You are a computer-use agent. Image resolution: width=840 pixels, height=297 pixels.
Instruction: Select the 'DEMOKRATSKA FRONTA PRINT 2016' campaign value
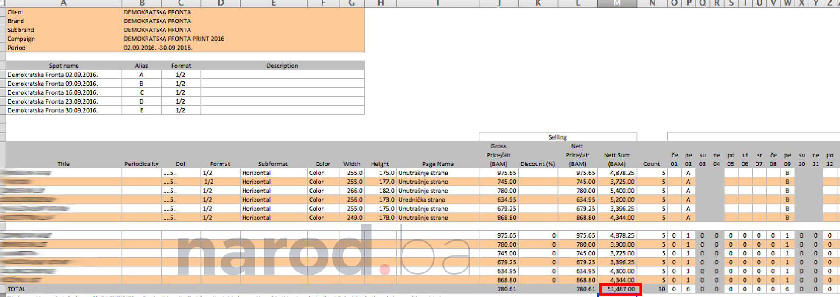174,39
